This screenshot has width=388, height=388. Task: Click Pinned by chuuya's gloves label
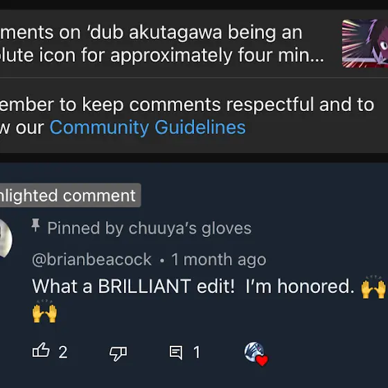(x=150, y=228)
